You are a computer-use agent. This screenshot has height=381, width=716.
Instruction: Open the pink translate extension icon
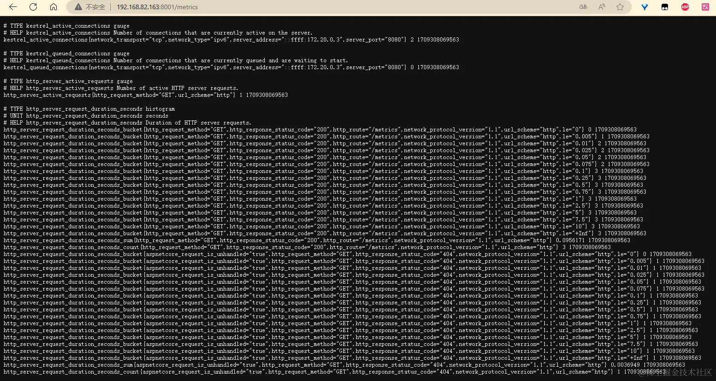pos(705,7)
